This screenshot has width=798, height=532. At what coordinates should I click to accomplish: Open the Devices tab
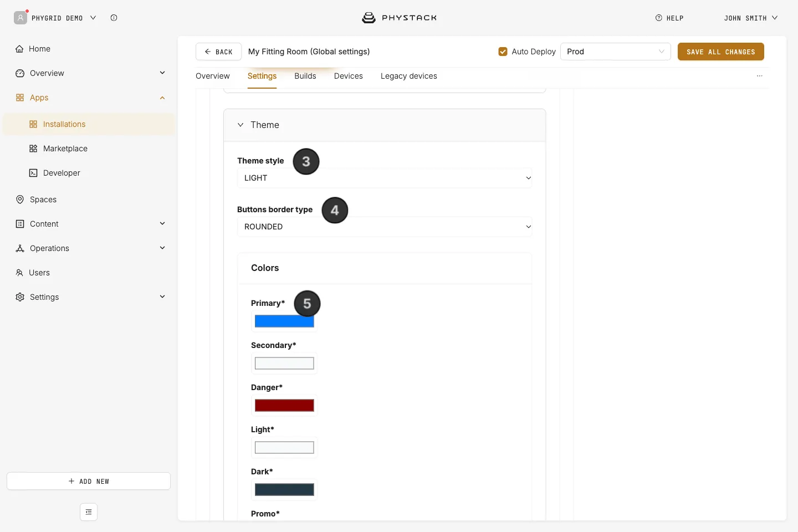click(x=349, y=76)
